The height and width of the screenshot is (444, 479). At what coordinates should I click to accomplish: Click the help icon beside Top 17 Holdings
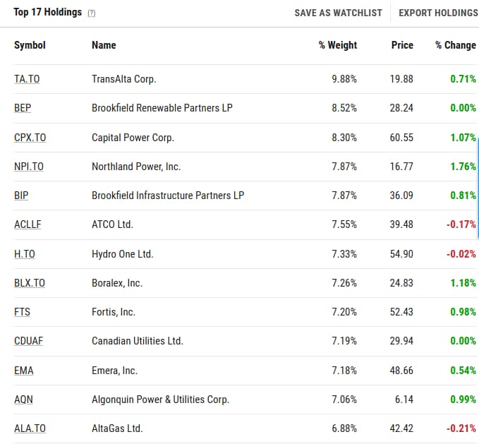pos(92,13)
